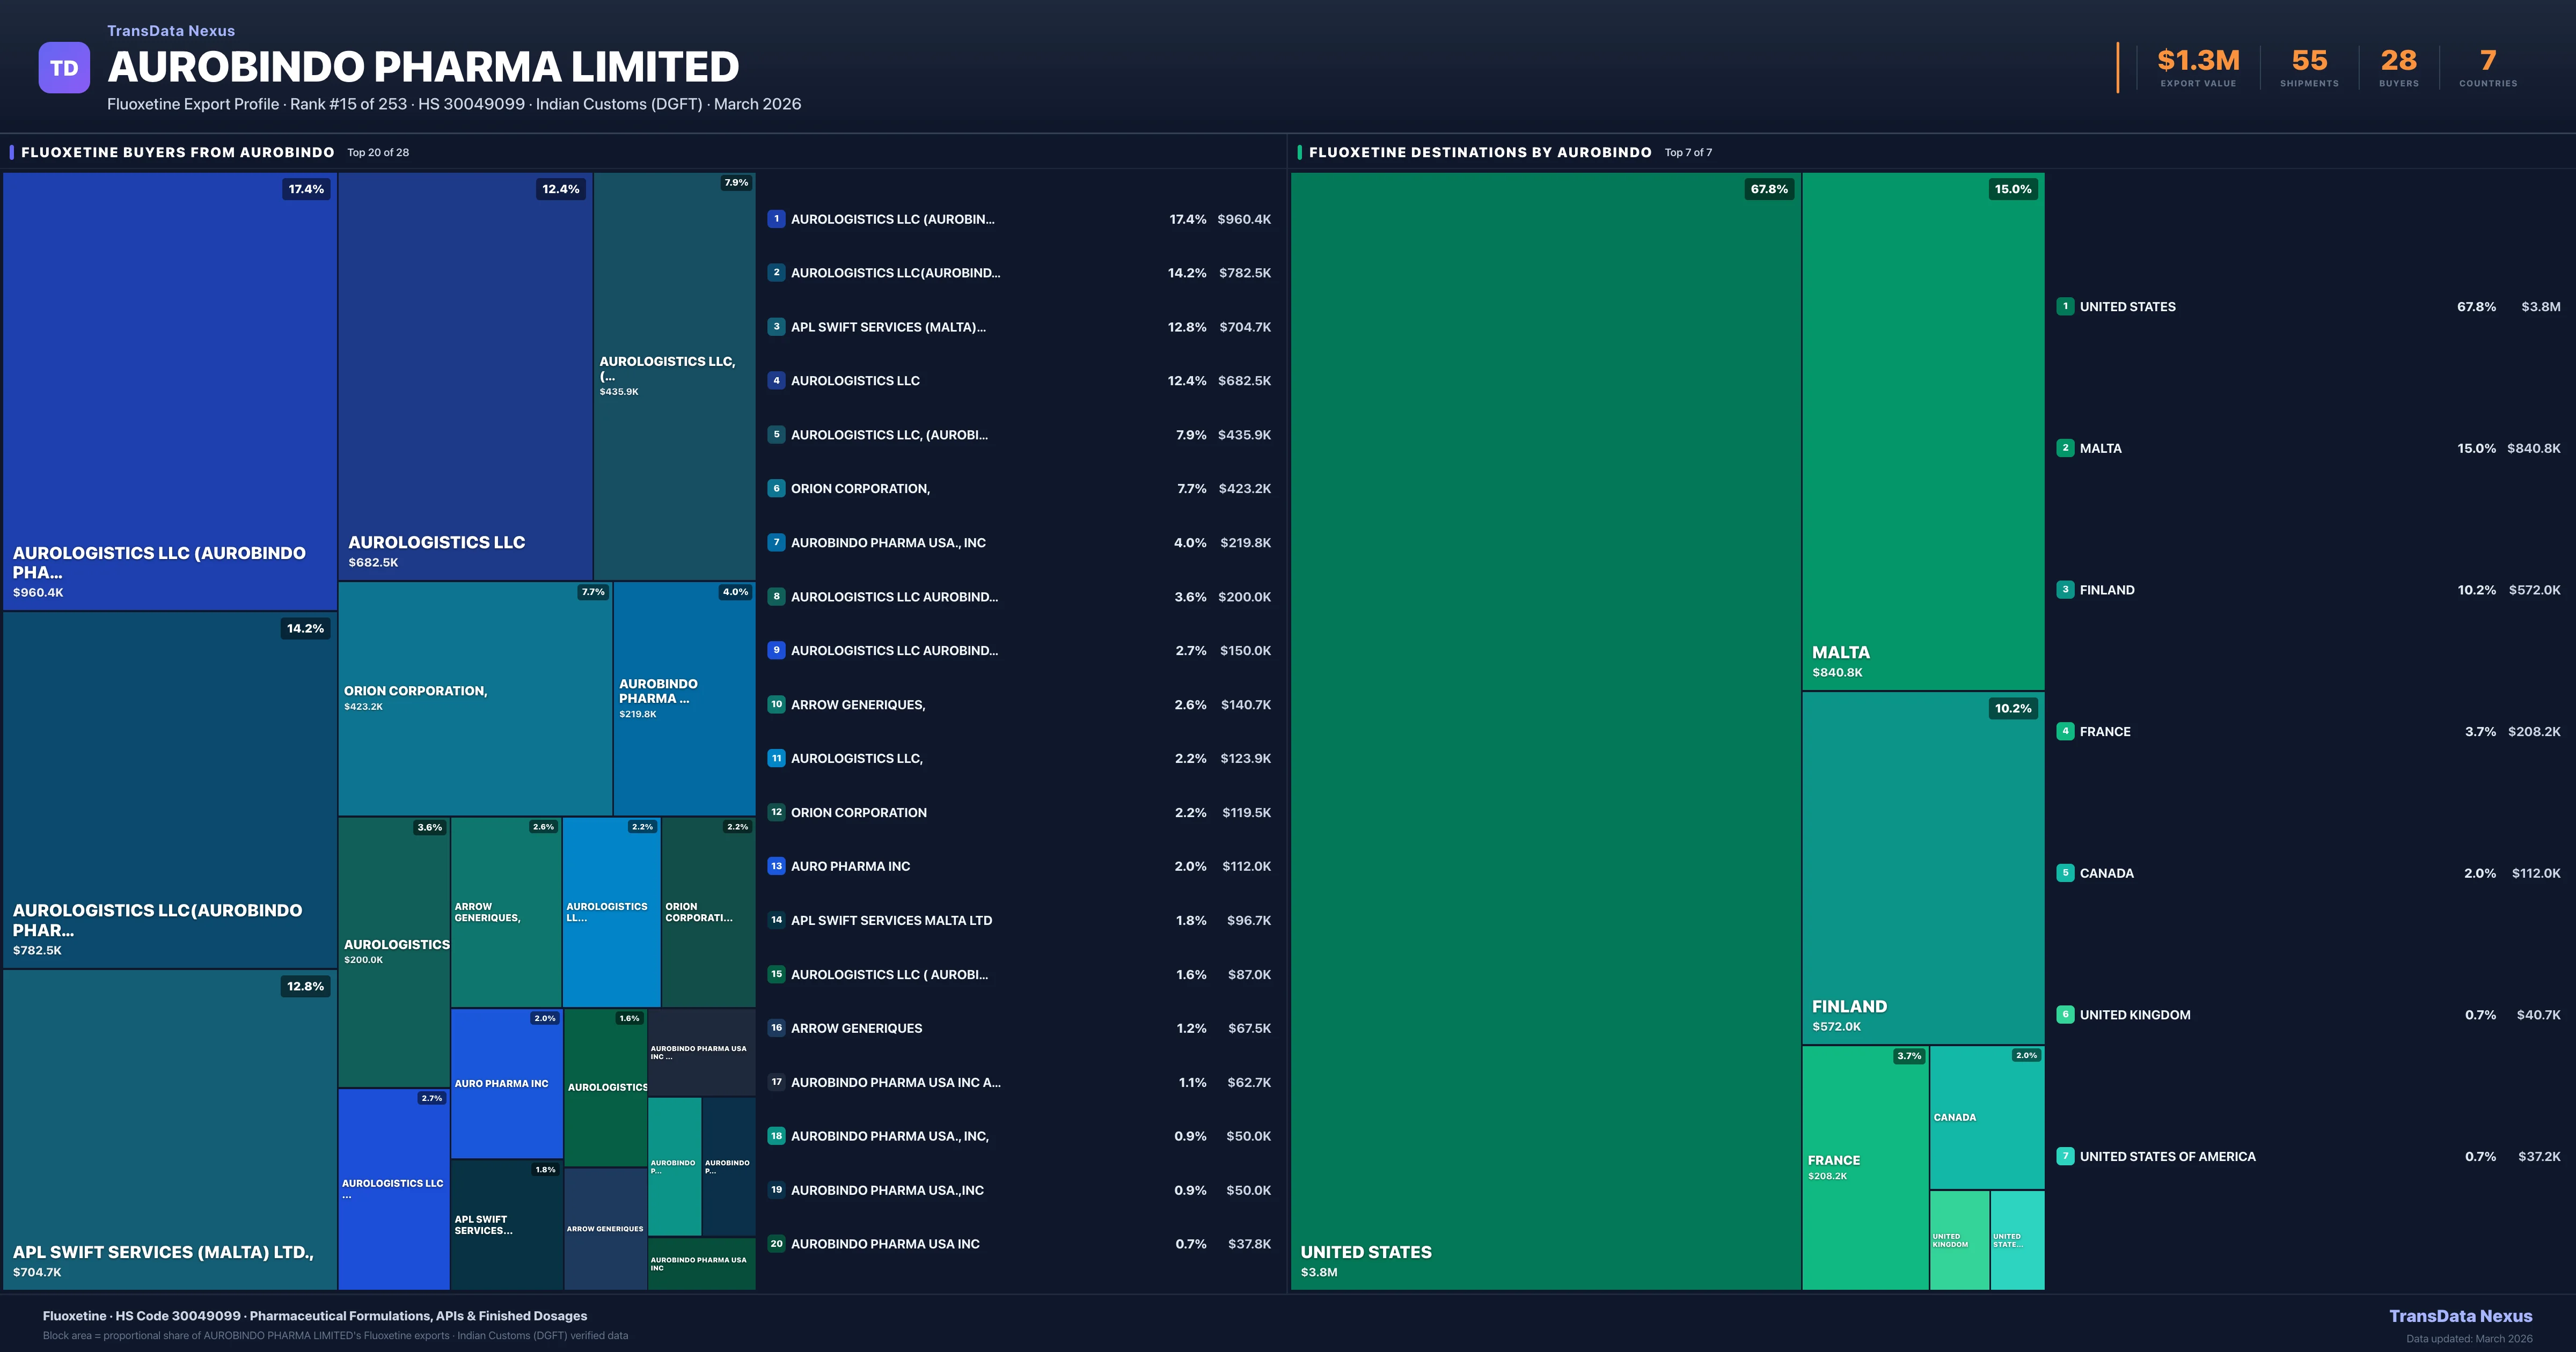Click rank badge 1 in buyers list
The image size is (2576, 1352).
click(x=776, y=219)
